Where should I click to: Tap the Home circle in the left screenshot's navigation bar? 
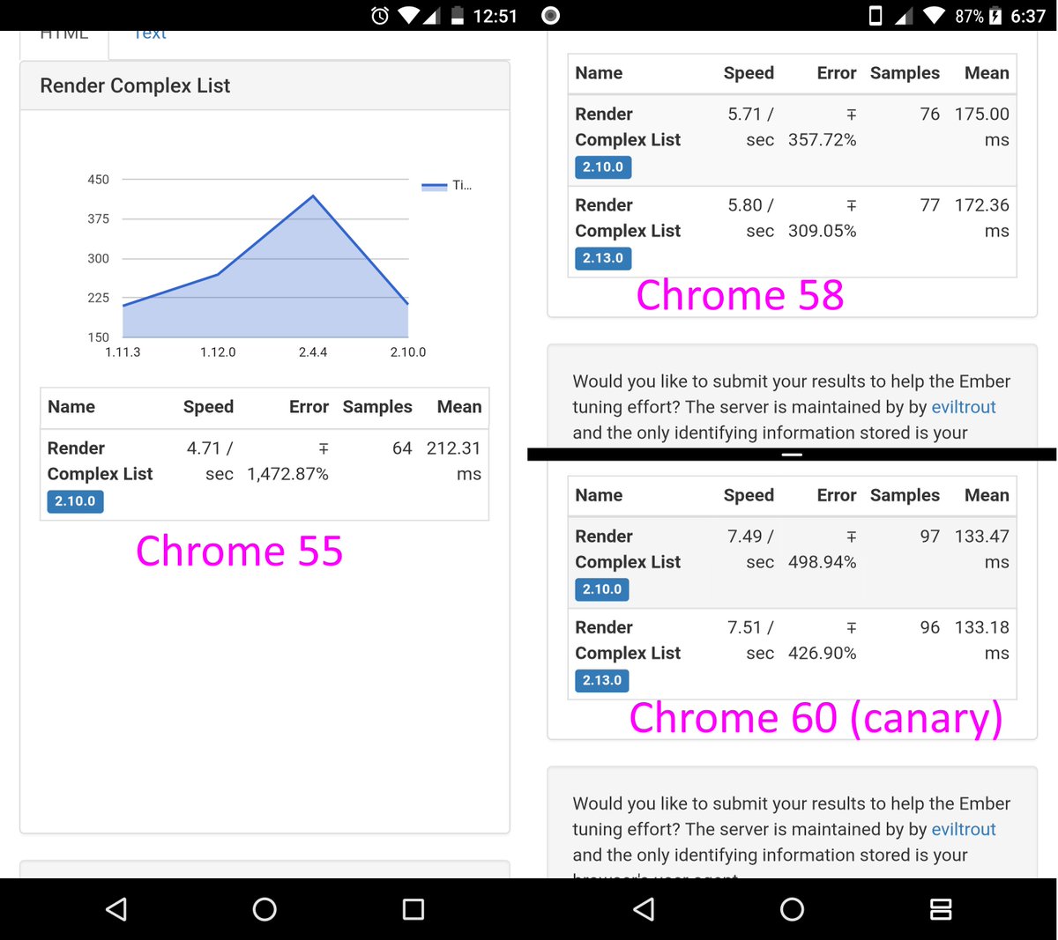click(264, 909)
